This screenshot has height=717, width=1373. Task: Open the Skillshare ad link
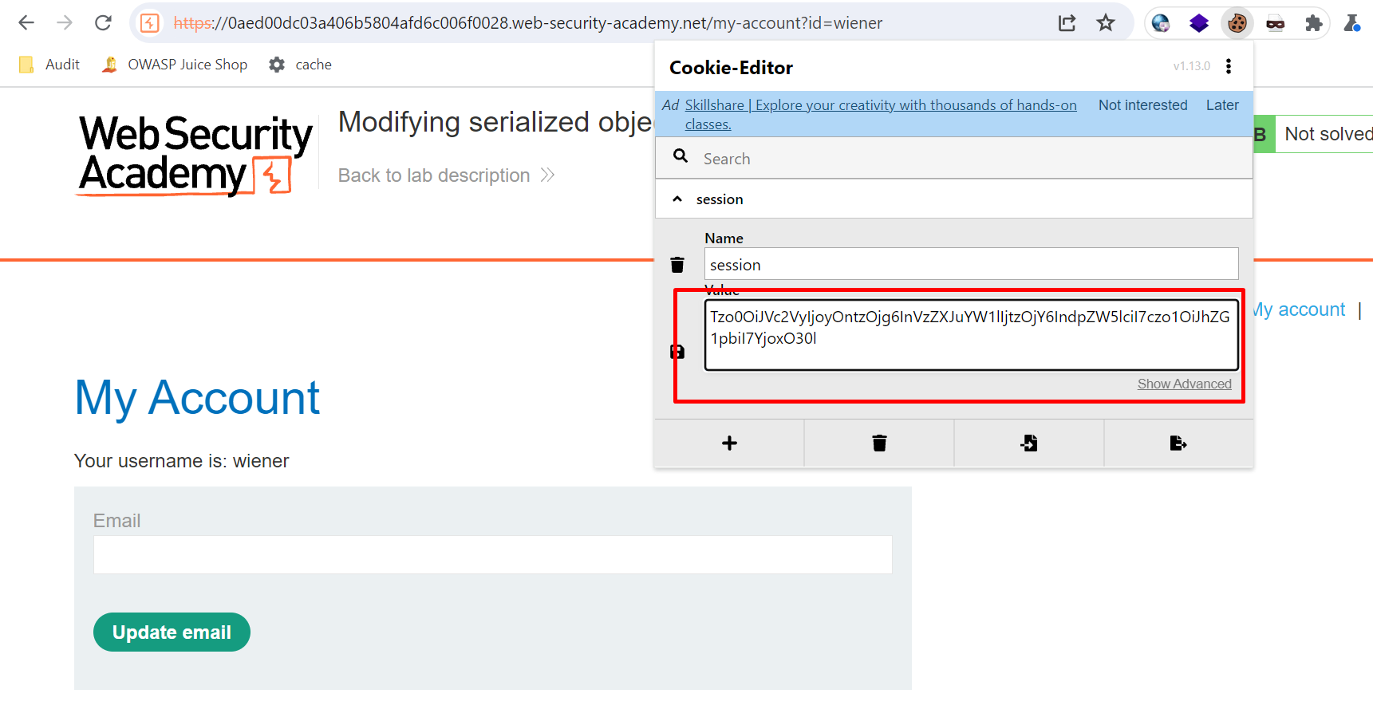(881, 114)
